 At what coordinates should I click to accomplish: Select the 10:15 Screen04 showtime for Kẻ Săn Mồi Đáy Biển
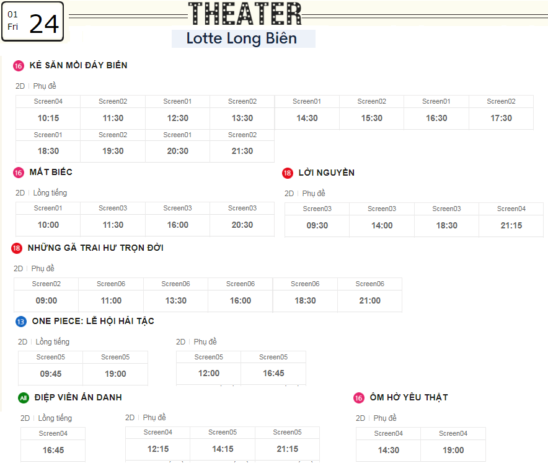48,112
